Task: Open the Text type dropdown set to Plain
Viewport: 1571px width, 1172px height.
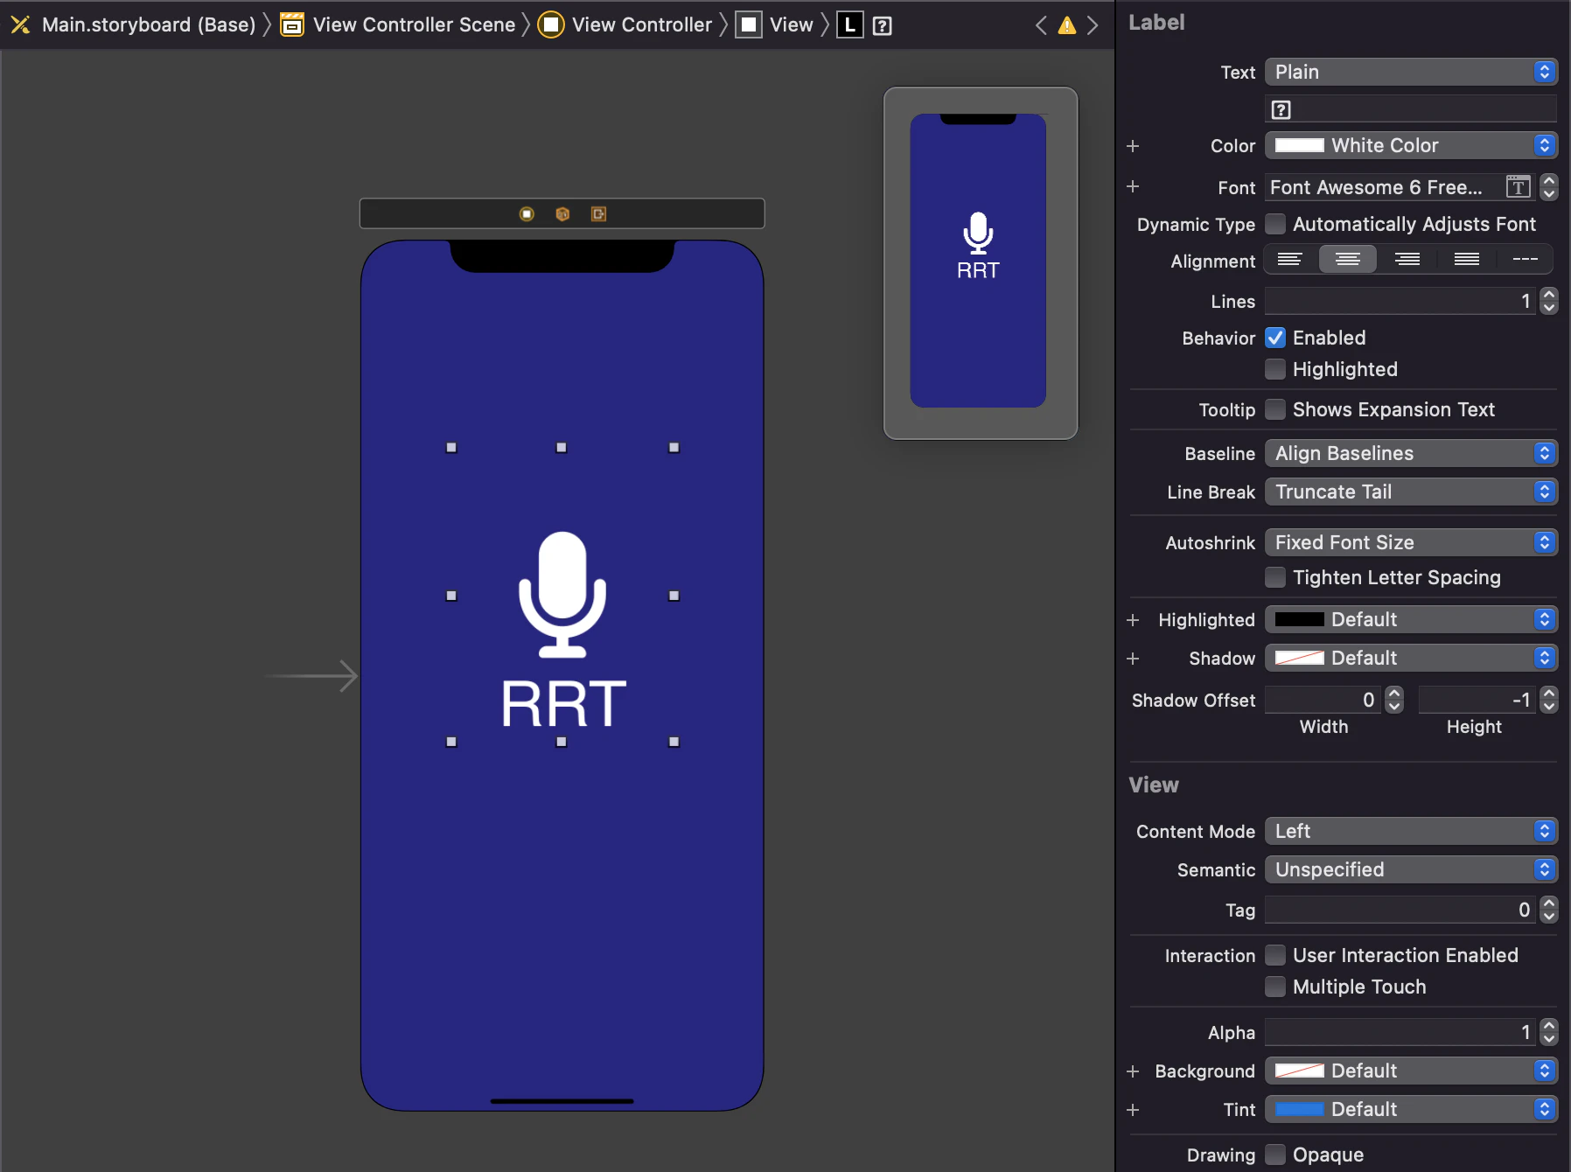Action: pos(1411,73)
